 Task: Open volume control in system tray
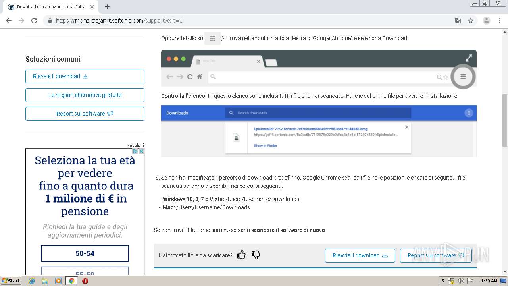pyautogui.click(x=461, y=281)
